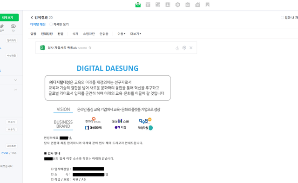Screen dimensions: 298x183
Task: Open the Calendar icon showing 31
Action: [148, 5]
